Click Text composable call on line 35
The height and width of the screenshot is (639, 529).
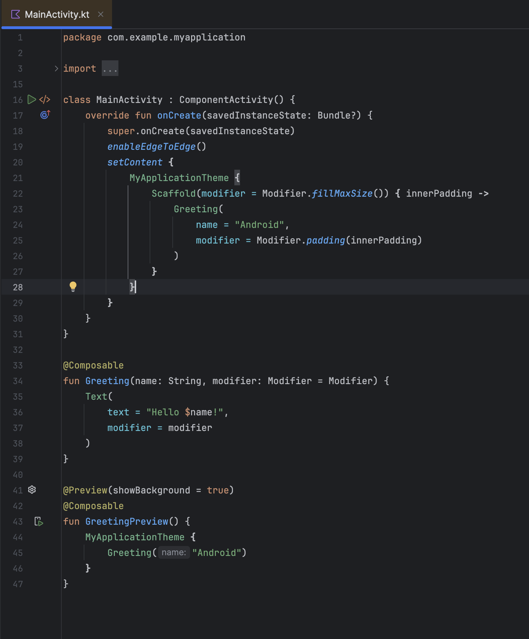(x=96, y=397)
